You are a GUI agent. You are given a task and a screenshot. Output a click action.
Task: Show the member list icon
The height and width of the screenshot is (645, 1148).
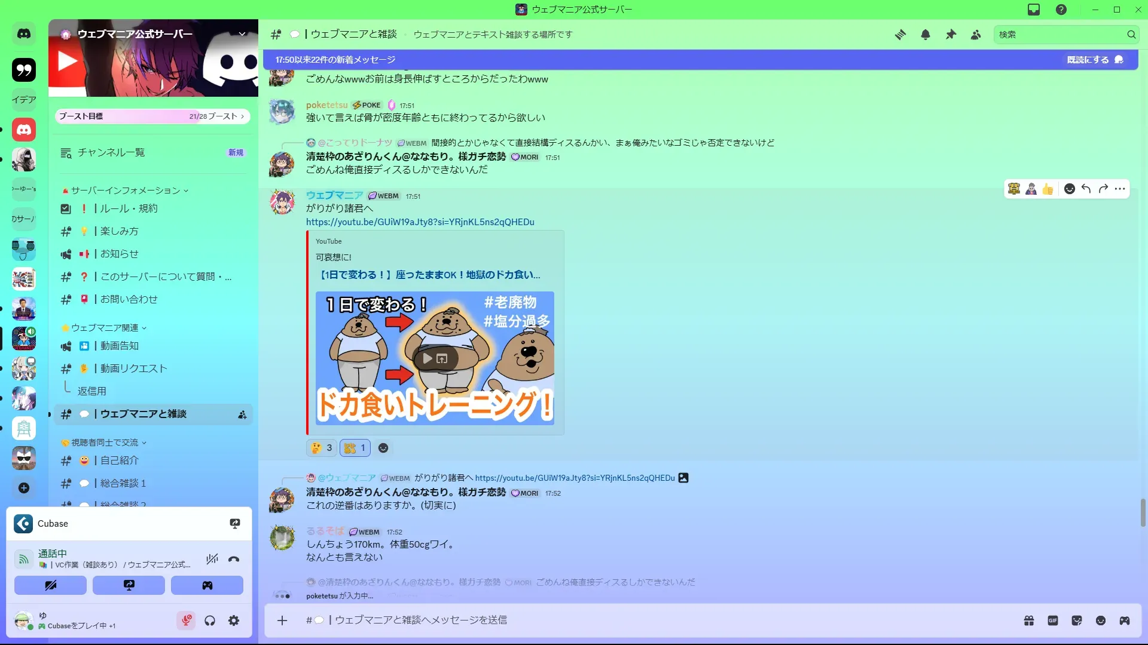point(976,35)
